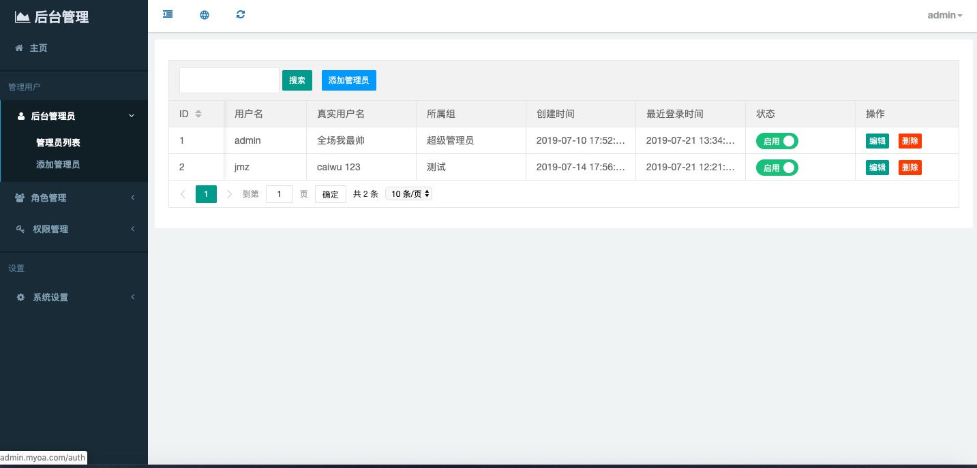The height and width of the screenshot is (468, 977).
Task: Click the 后台管理 title text
Action: 61,17
